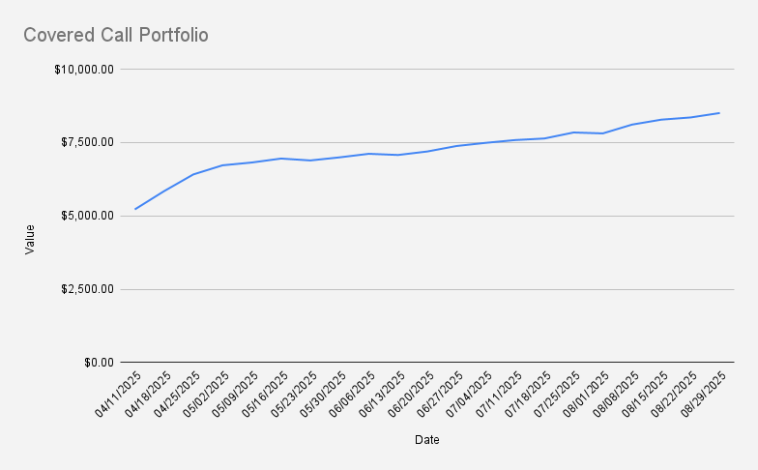Click the line's starting point near $5,000

tap(135, 209)
